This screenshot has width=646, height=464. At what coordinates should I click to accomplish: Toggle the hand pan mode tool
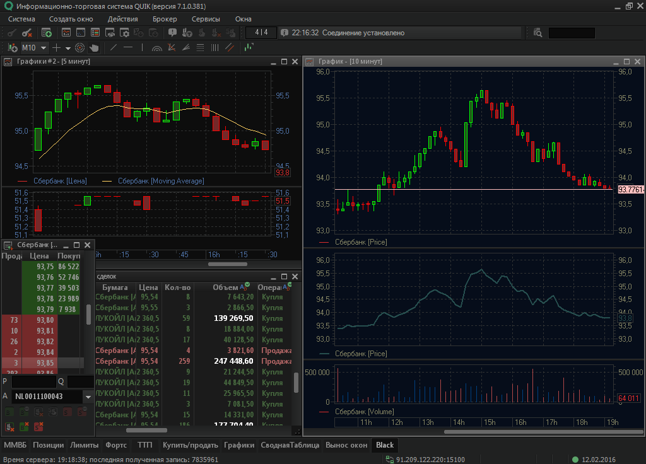pyautogui.click(x=94, y=47)
